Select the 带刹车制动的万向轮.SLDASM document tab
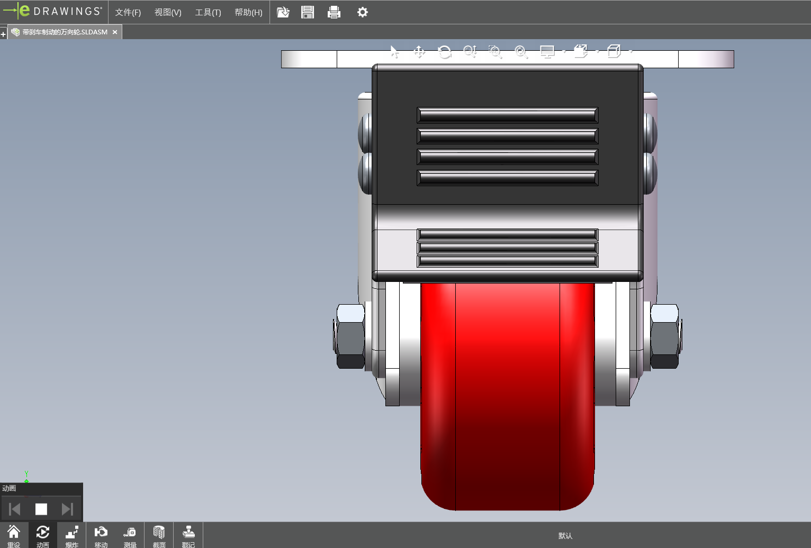Screen dimensions: 811x548 pos(65,32)
